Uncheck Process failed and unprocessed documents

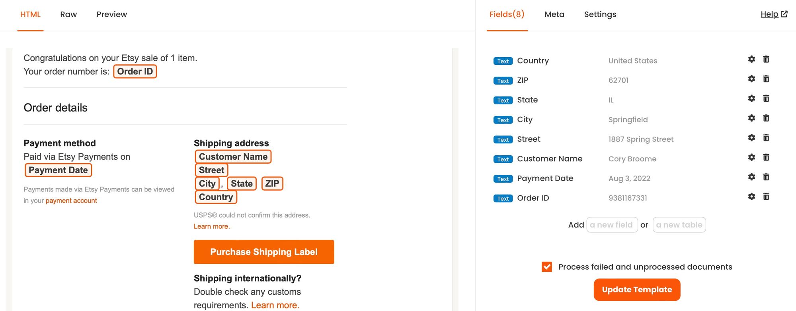tap(547, 267)
